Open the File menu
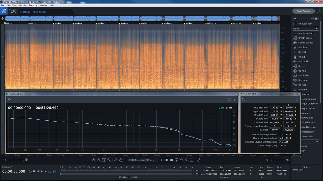 tap(3, 5)
